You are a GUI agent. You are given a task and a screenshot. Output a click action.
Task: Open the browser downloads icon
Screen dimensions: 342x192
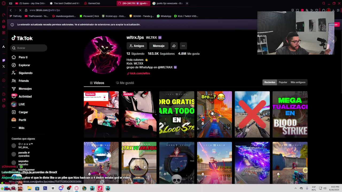[333, 10]
